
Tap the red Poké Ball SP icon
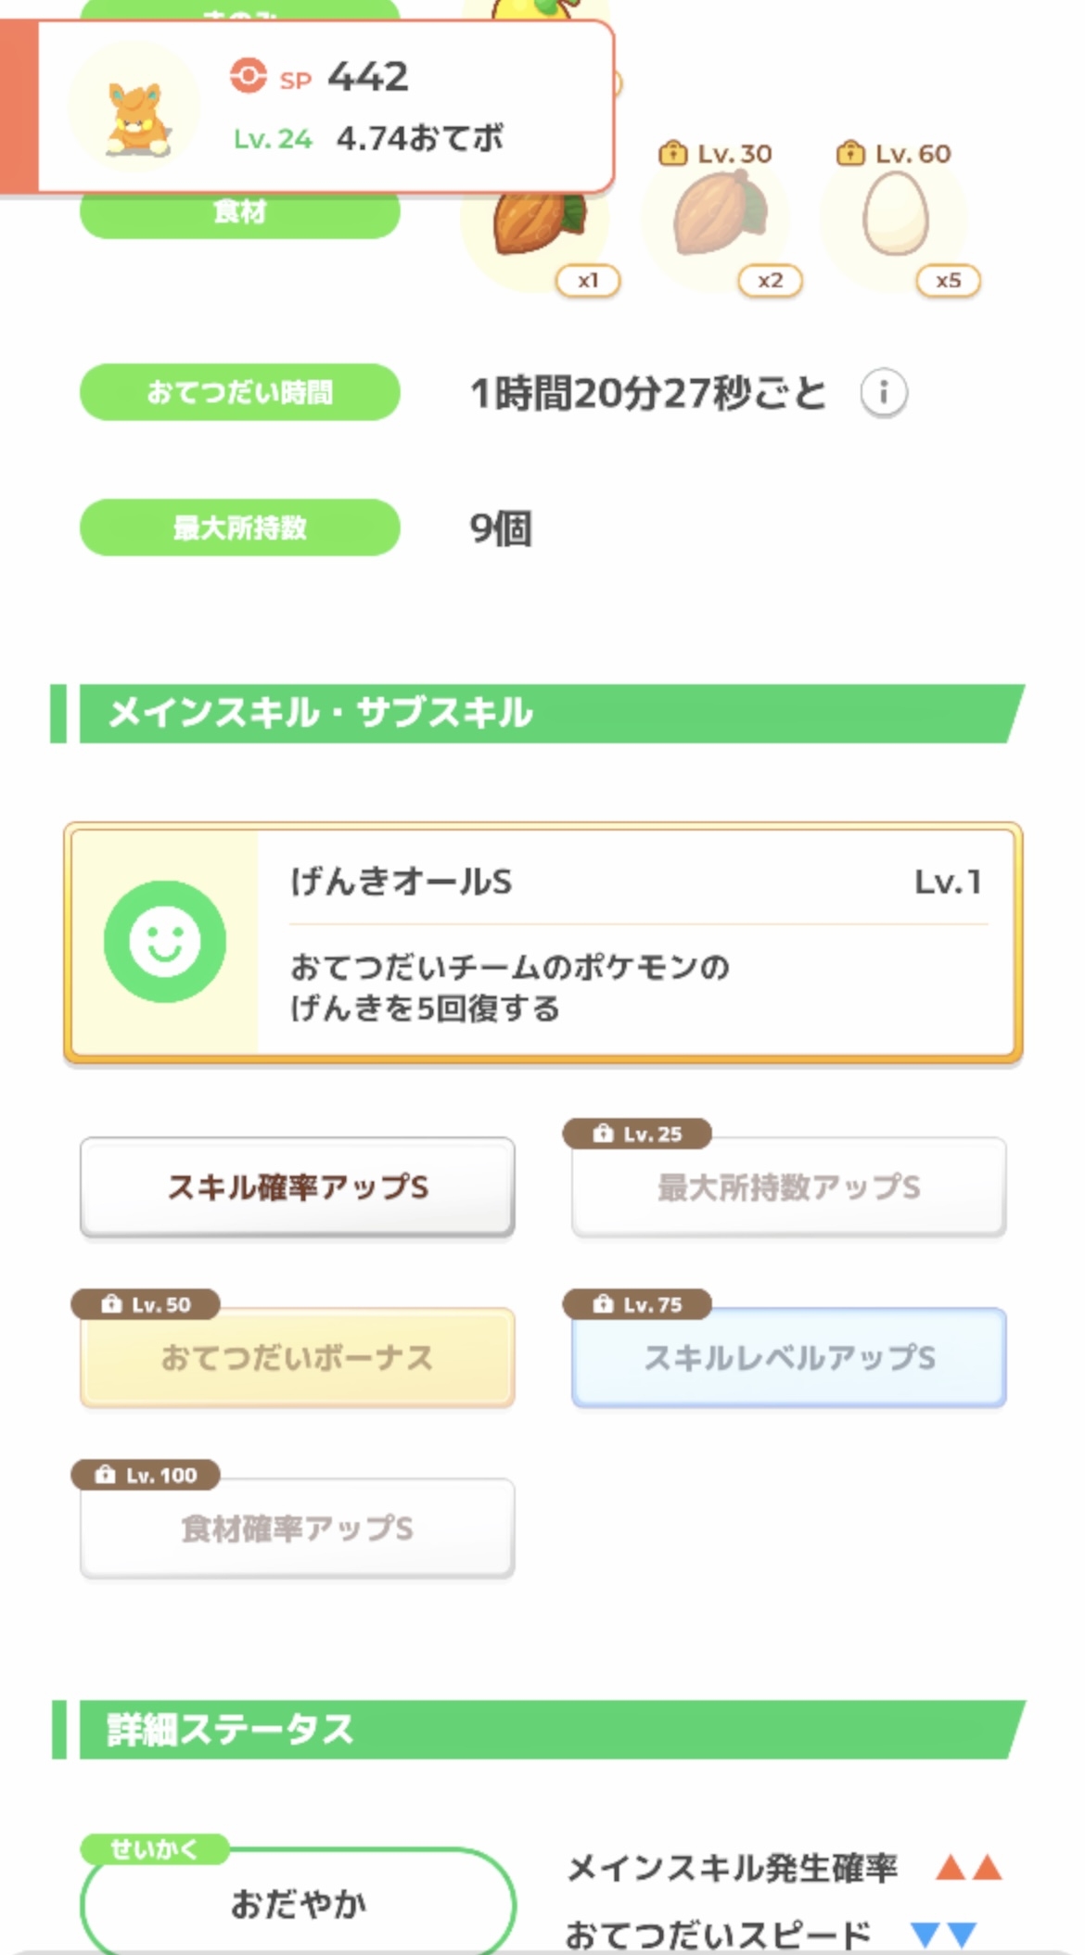pyautogui.click(x=248, y=76)
